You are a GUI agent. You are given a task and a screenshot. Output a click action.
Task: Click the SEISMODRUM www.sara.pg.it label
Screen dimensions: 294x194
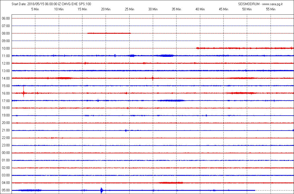tap(260, 4)
